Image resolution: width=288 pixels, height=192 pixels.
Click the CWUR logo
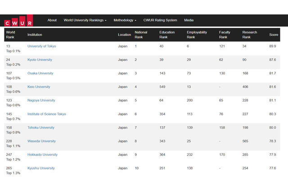(18, 21)
